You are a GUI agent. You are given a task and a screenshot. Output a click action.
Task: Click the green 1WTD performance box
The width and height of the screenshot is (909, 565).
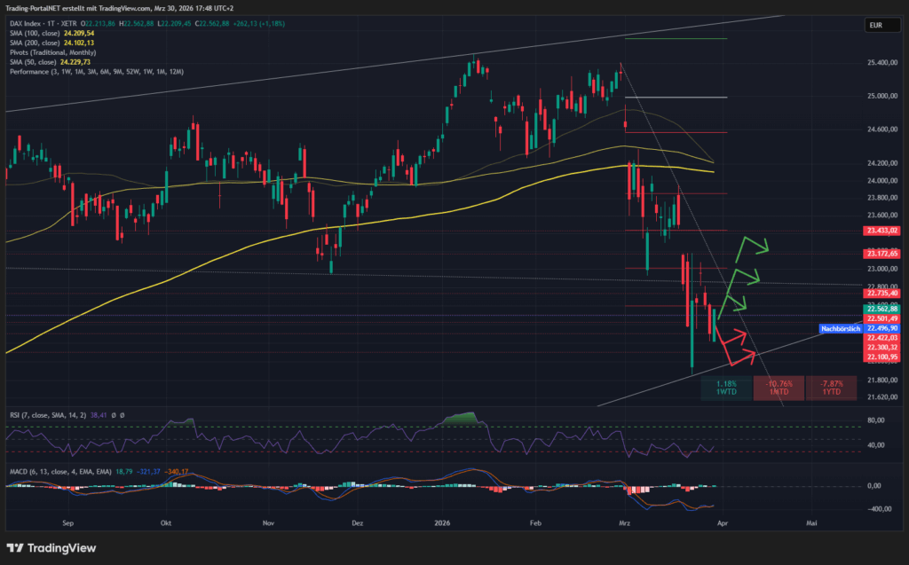725,388
